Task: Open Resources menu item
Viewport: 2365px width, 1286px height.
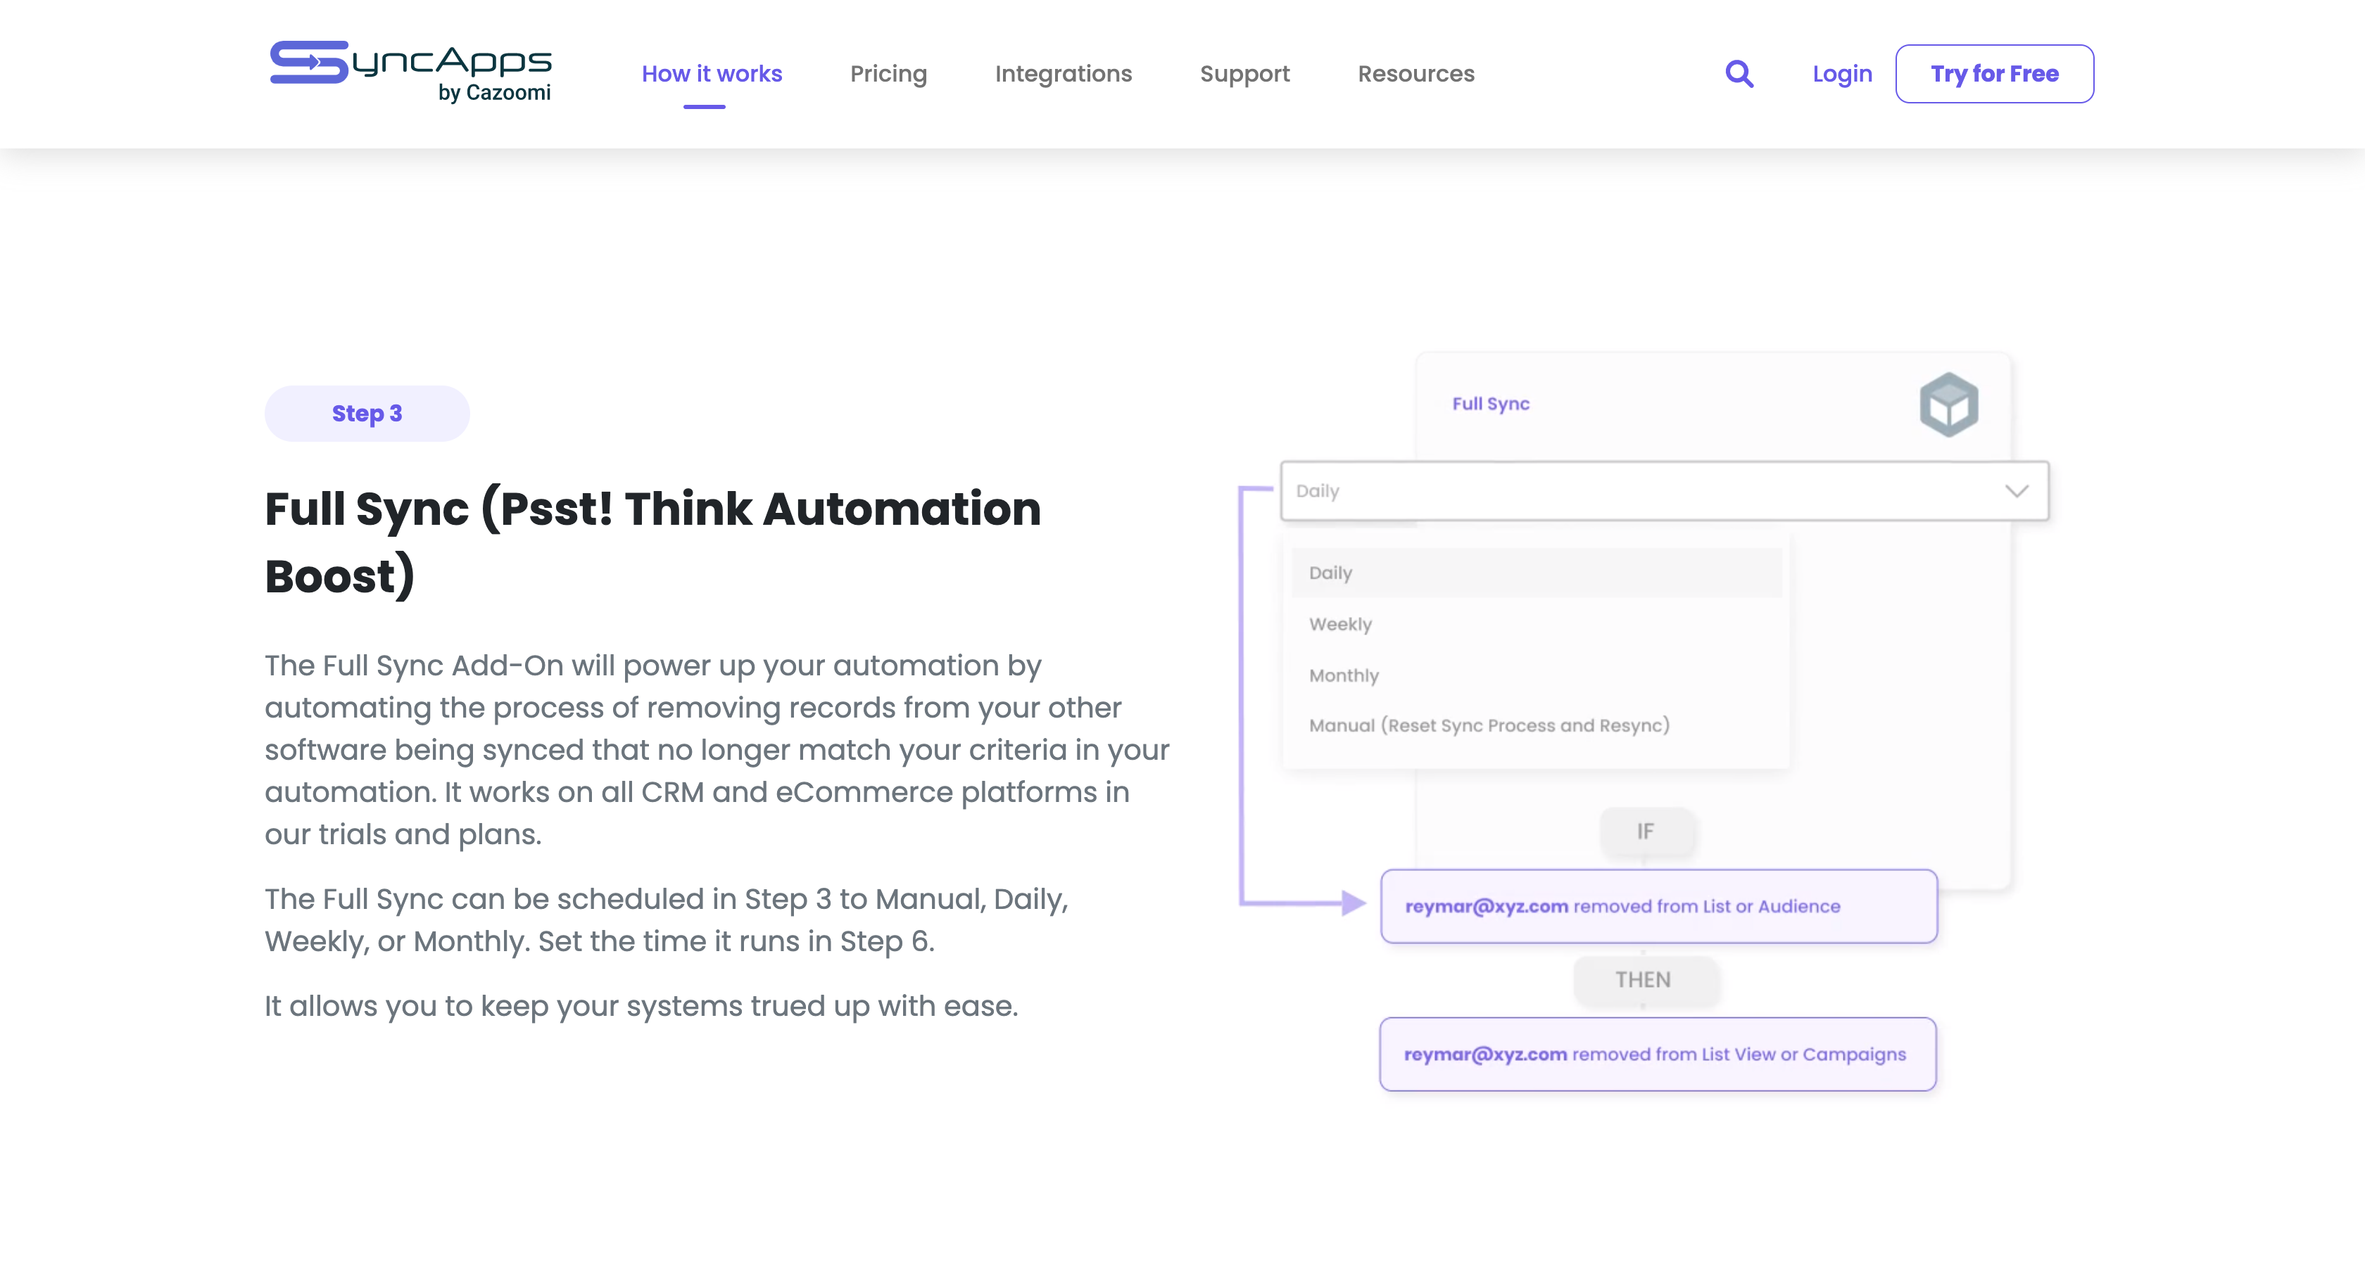Action: point(1415,73)
